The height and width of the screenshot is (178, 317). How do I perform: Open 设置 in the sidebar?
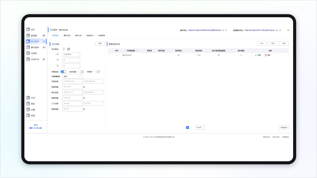[x=33, y=110]
